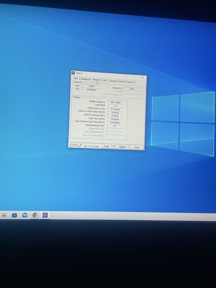Switch to the CPU tab

pos(76,79)
